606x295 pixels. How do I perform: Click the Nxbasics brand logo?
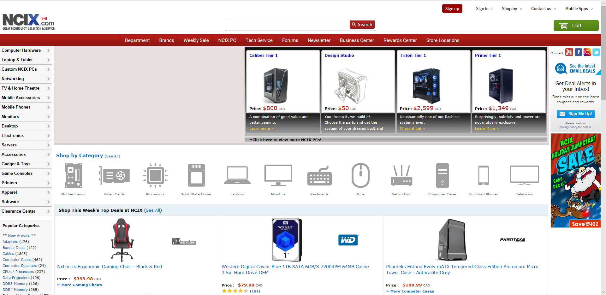[184, 242]
